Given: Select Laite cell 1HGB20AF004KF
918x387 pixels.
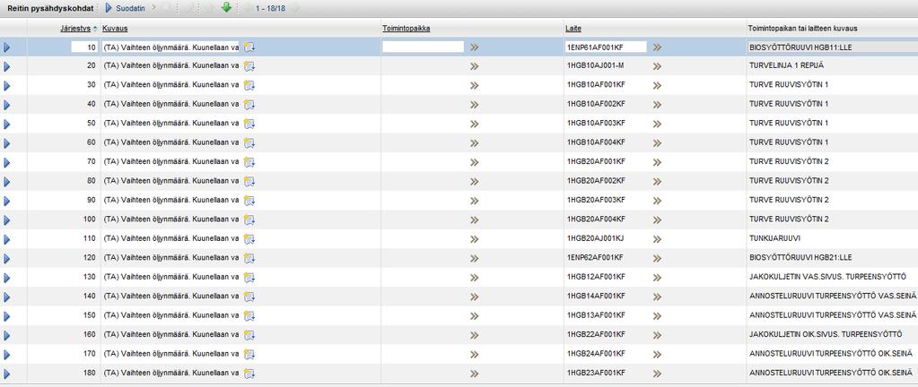Looking at the screenshot, I should pos(596,219).
